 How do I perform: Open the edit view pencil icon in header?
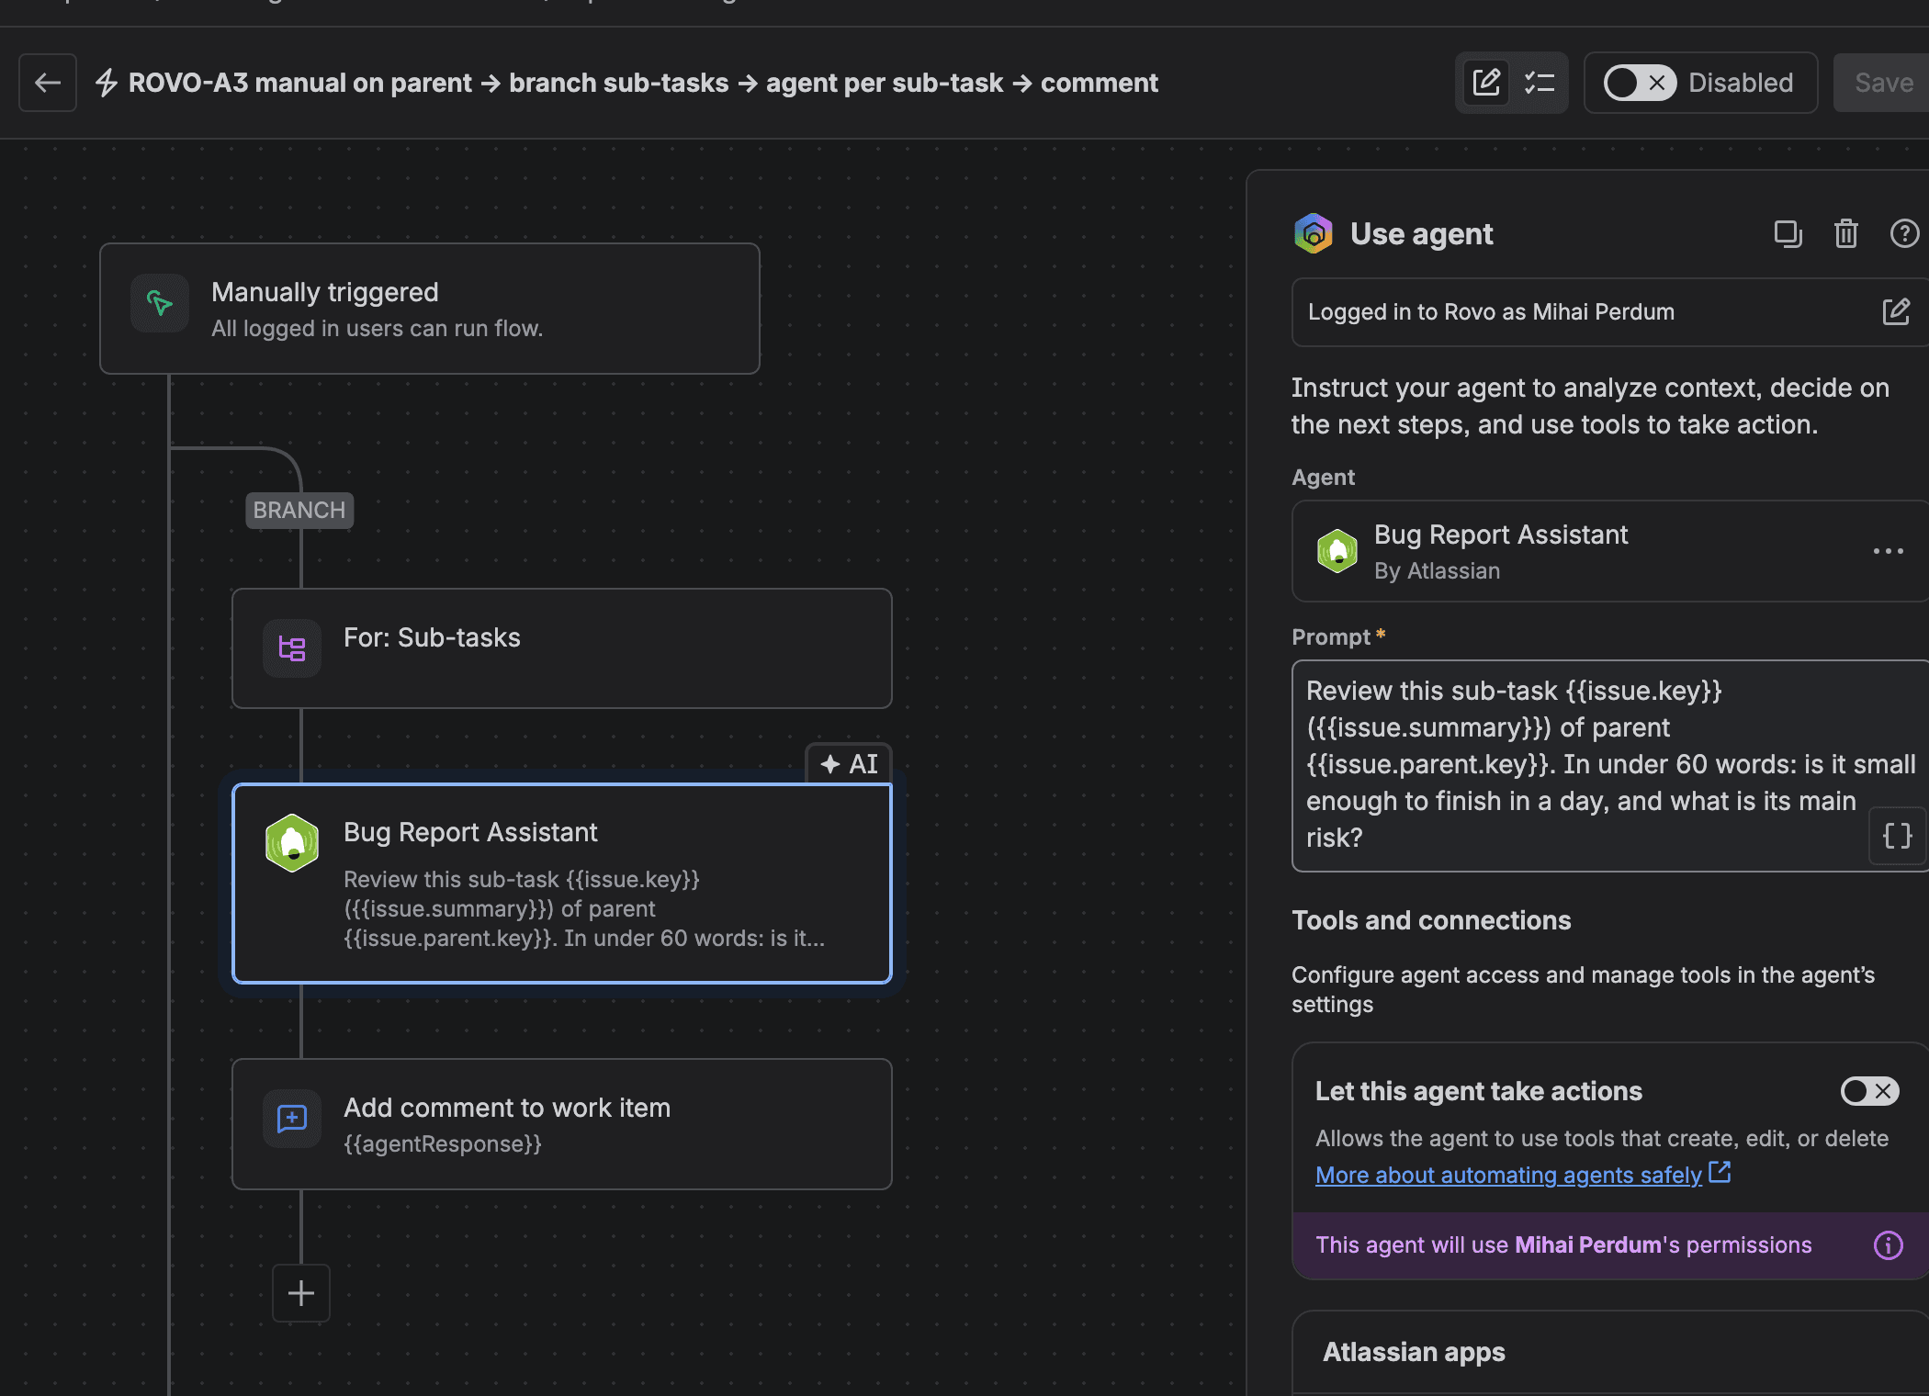pyautogui.click(x=1486, y=83)
